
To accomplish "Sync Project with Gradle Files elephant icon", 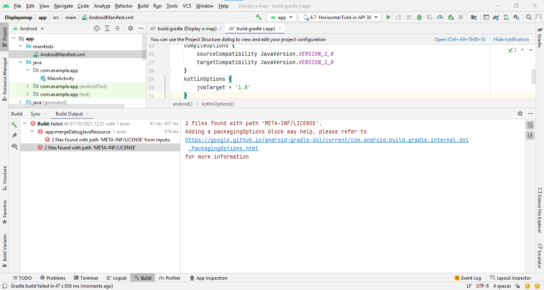I will point(496,17).
